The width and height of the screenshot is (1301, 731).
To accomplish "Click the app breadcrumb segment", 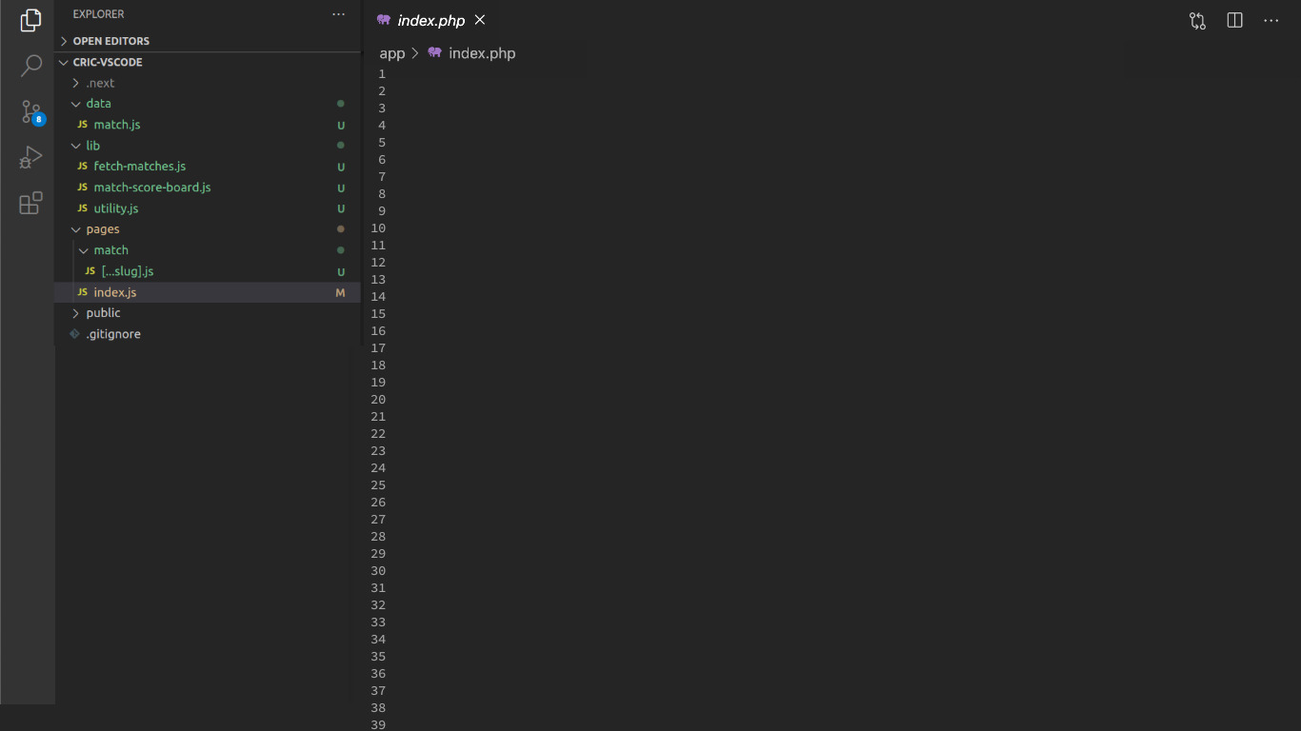I will [x=392, y=53].
